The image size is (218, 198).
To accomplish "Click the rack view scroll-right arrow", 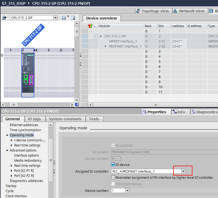I will tap(72, 104).
